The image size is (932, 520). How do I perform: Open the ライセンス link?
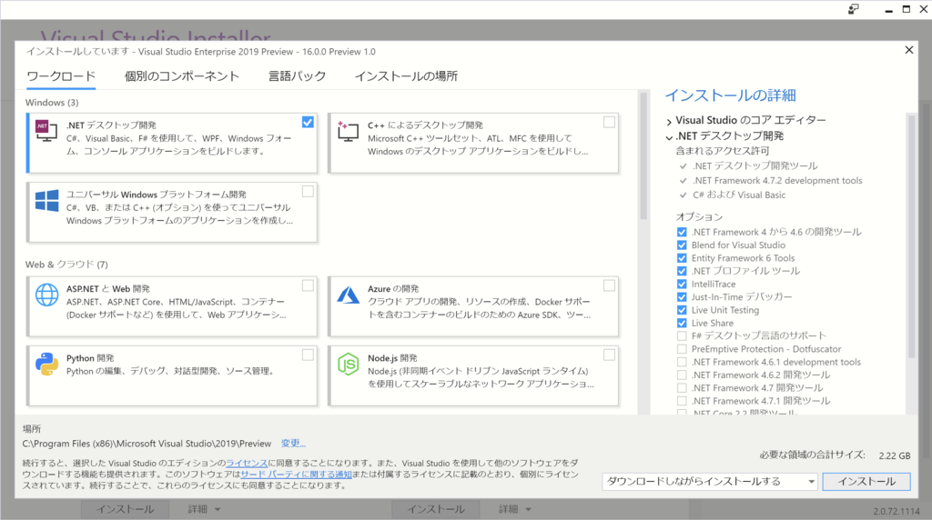click(247, 463)
